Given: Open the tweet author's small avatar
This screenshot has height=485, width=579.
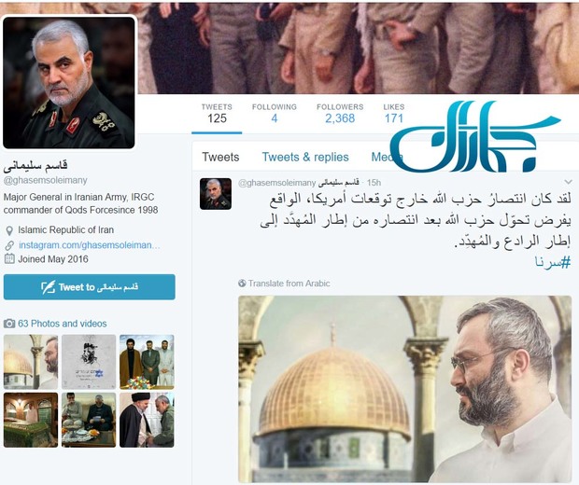Looking at the screenshot, I should [x=216, y=194].
